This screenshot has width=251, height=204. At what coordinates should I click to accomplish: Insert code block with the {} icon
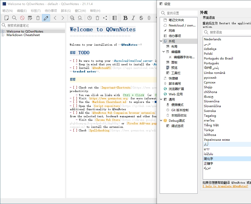tap(149, 18)
